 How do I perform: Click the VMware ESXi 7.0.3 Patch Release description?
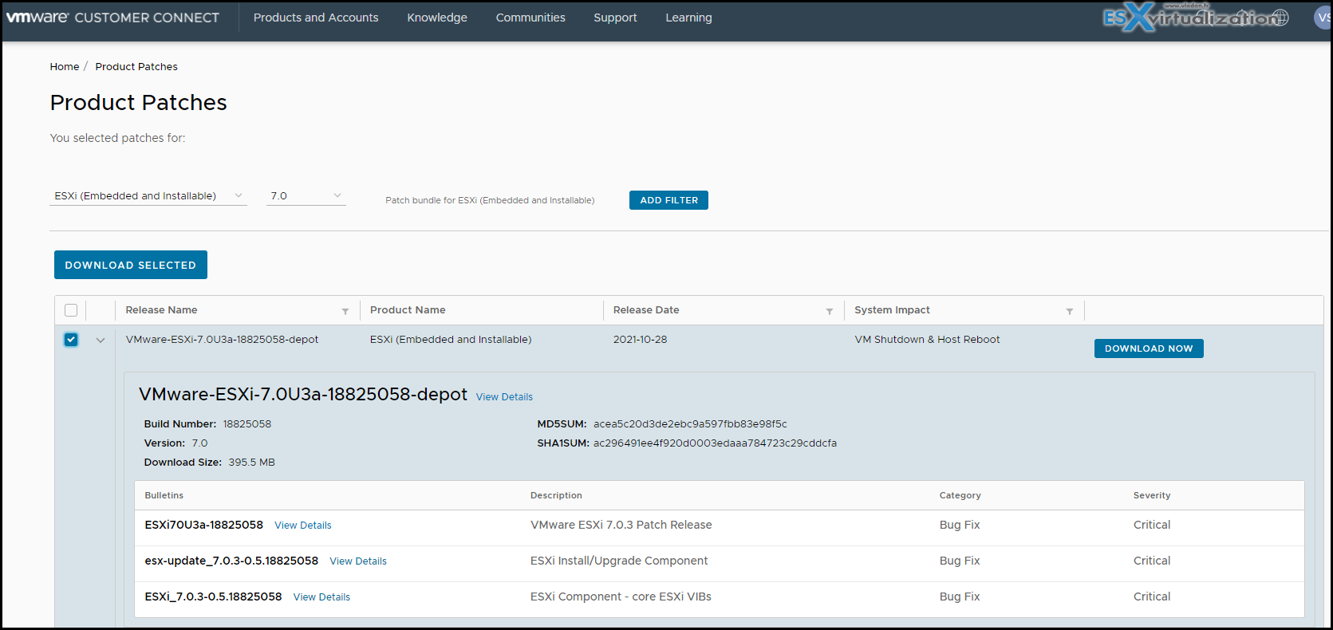(x=621, y=525)
